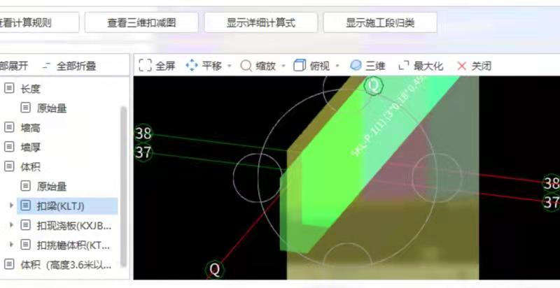The image size is (560, 288).
Task: Open the 缩放 dropdown arrow
Action: click(283, 66)
